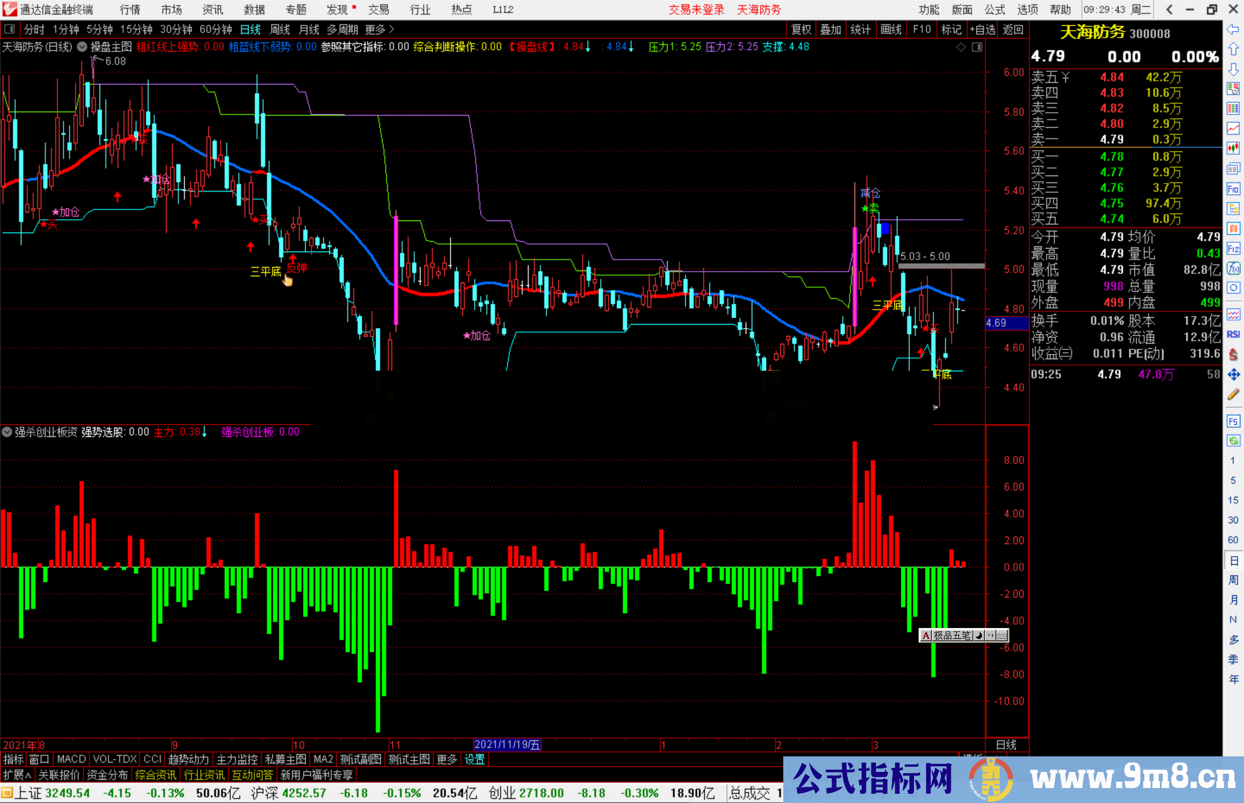Select the 60分钟 period tab
Image resolution: width=1244 pixels, height=803 pixels.
[x=215, y=29]
